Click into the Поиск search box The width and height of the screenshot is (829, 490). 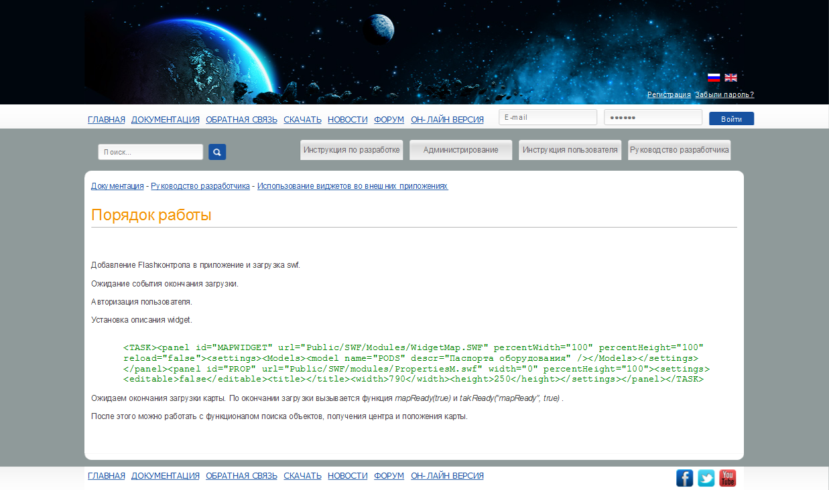(x=150, y=152)
